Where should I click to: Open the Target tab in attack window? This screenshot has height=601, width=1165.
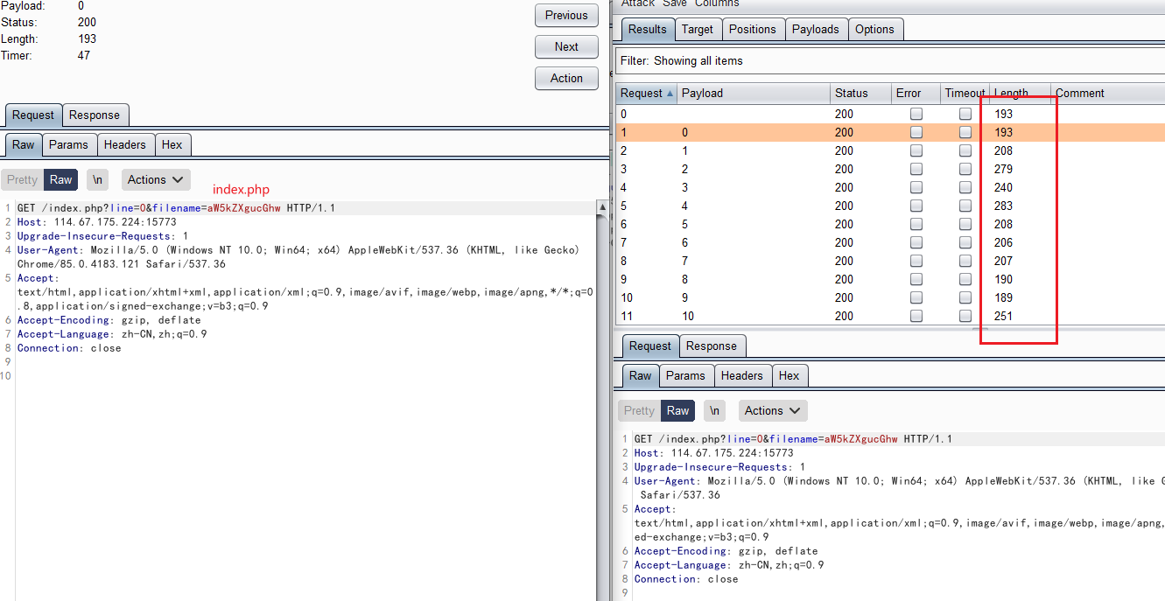coord(698,29)
